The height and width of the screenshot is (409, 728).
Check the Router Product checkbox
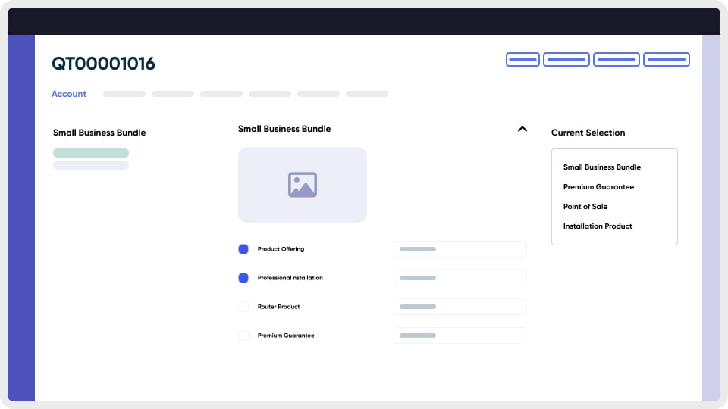coord(243,307)
